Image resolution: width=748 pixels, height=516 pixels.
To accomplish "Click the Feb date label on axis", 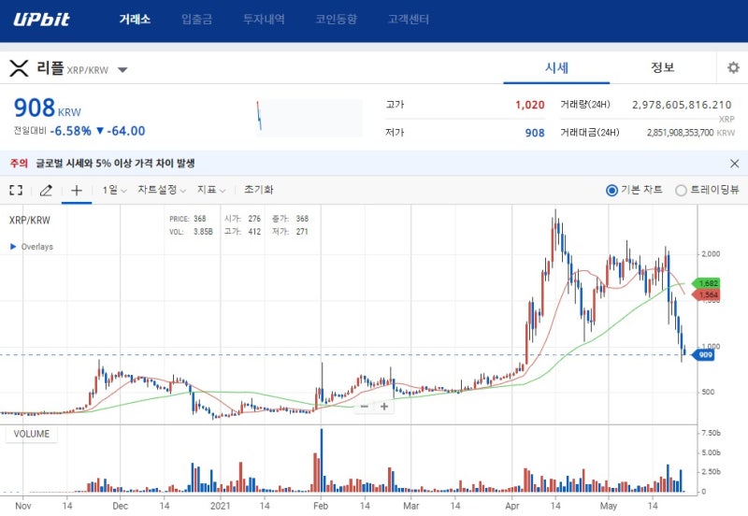I will coord(321,506).
